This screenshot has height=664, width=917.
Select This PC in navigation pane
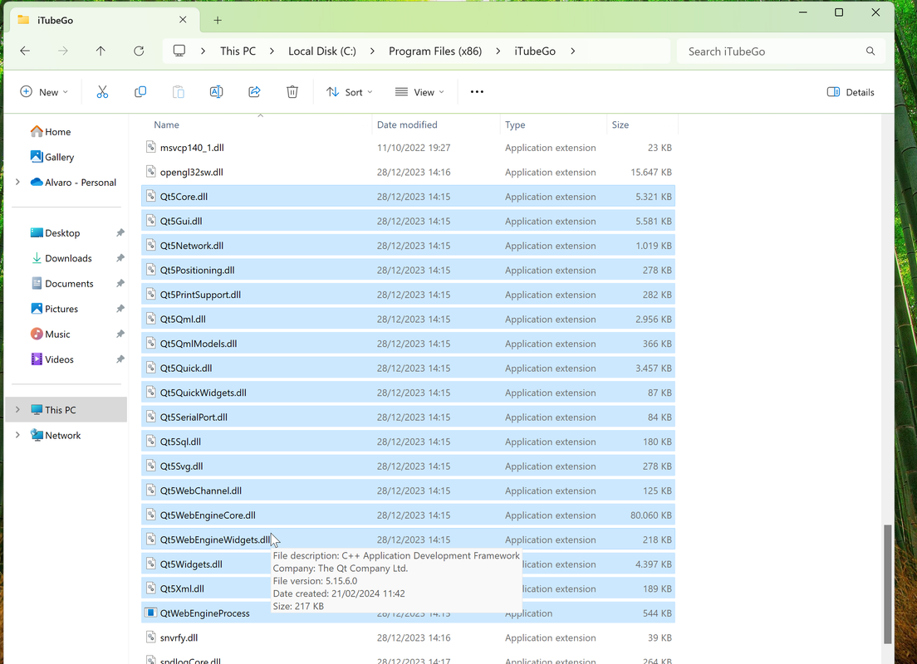tap(66, 409)
